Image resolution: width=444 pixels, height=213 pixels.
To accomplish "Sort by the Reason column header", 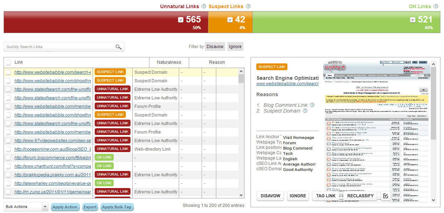I will click(217, 62).
